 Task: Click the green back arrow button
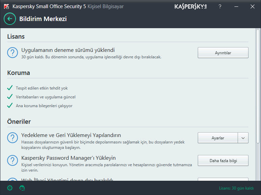click(x=10, y=19)
